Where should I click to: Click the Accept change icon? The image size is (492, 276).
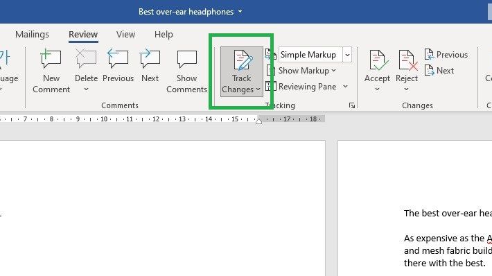tap(378, 60)
